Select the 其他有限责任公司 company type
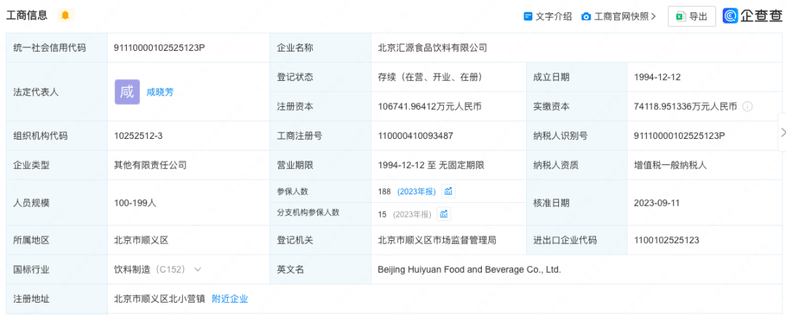Screen dimensions: 786x315 (151, 165)
